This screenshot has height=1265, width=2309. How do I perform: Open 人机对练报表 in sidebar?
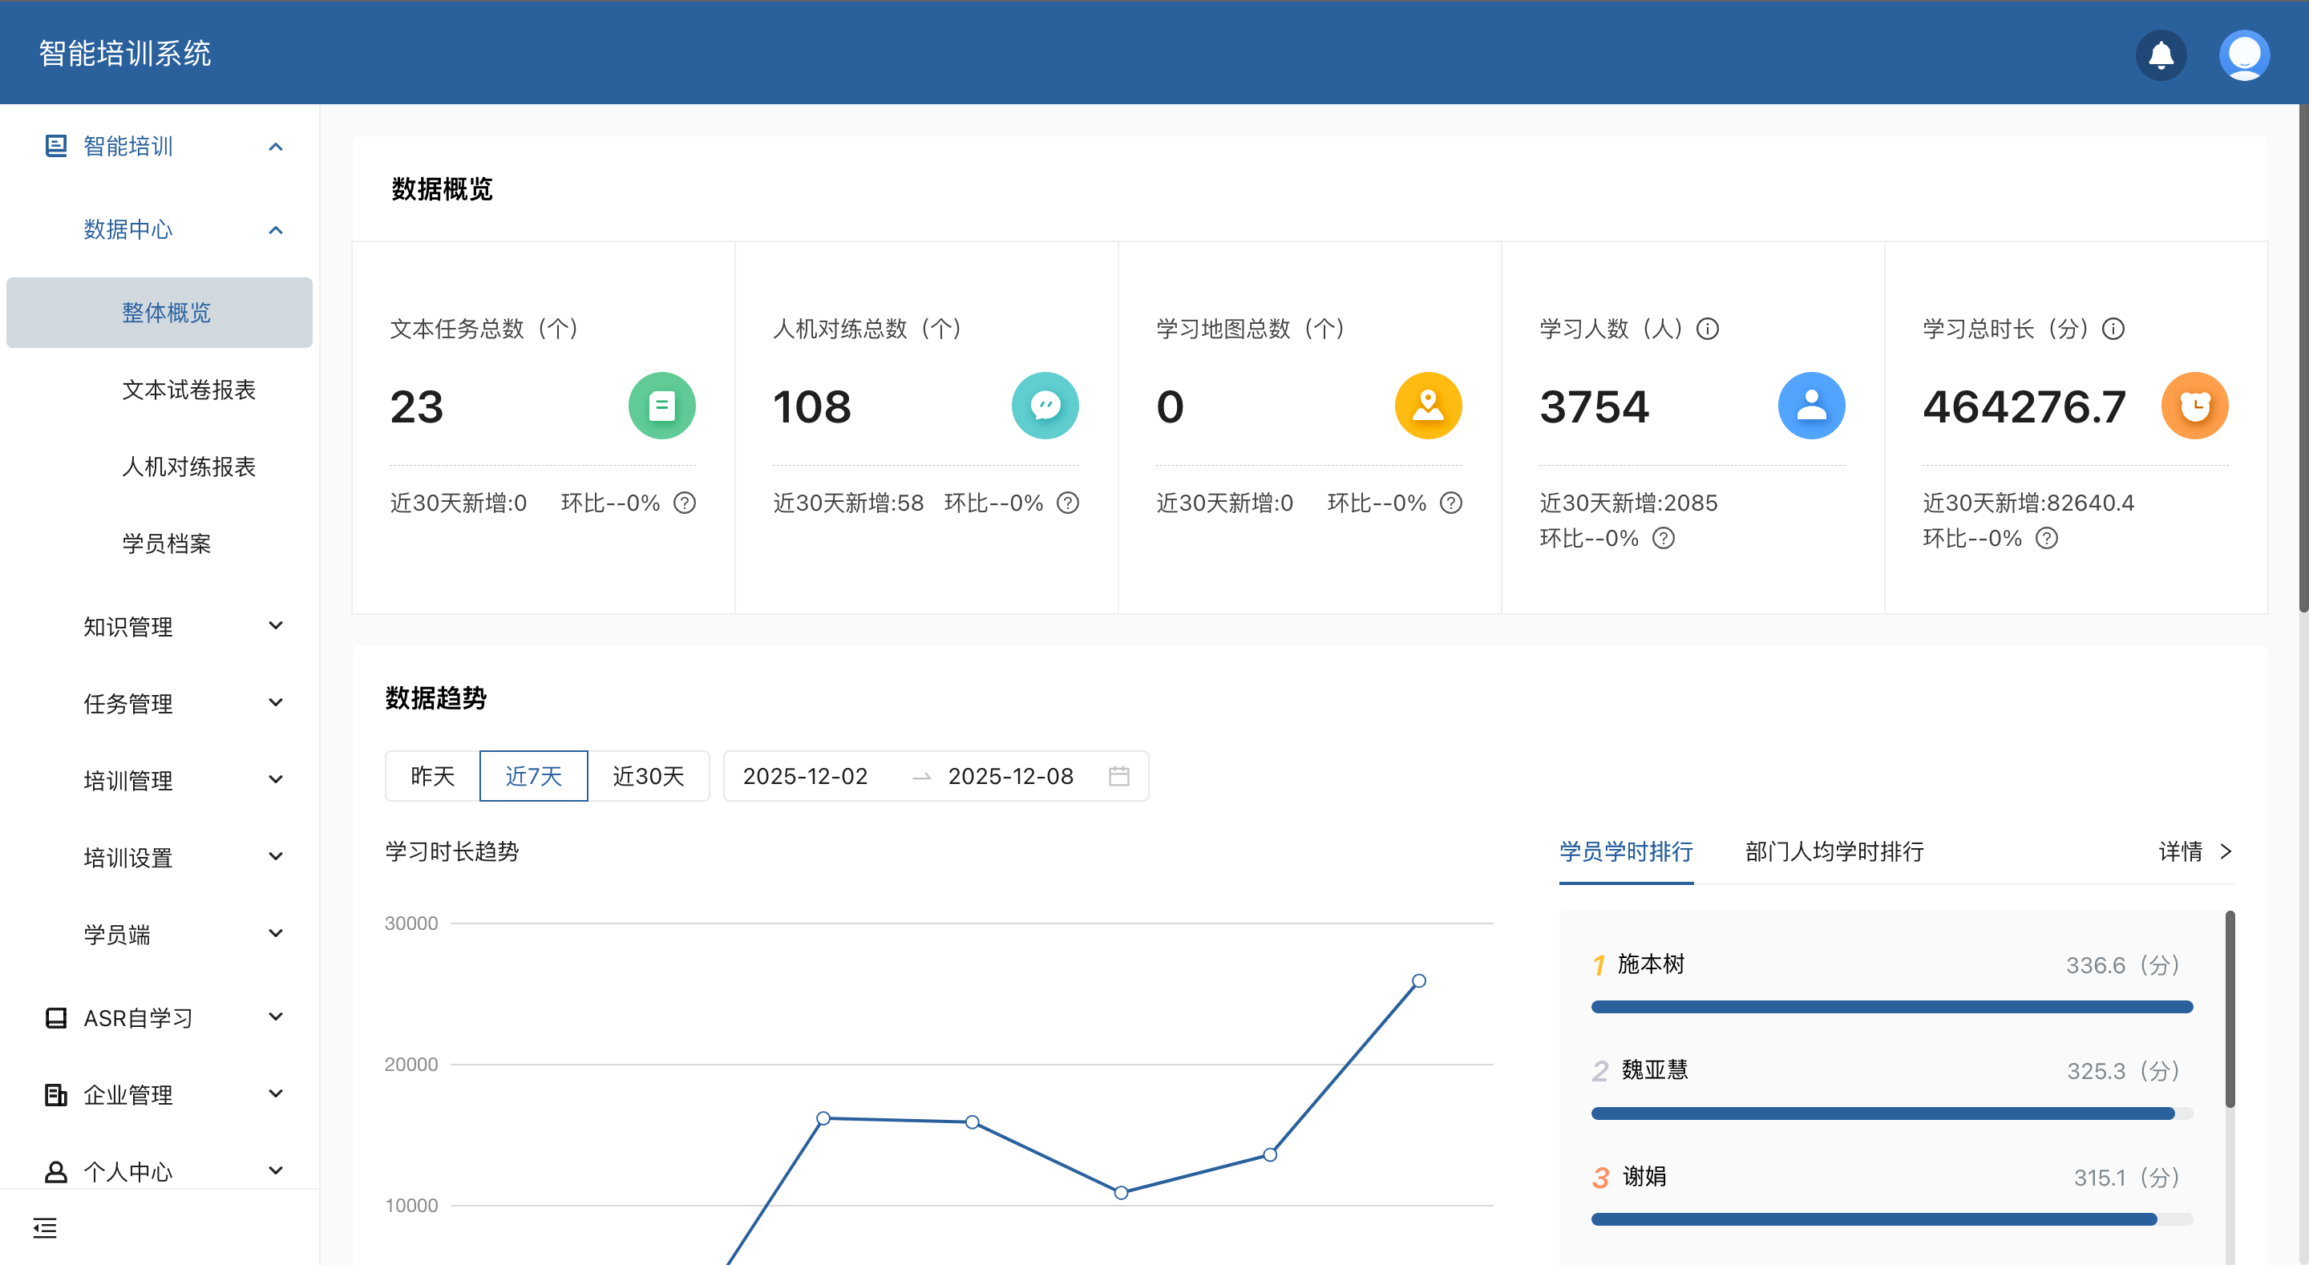(189, 467)
